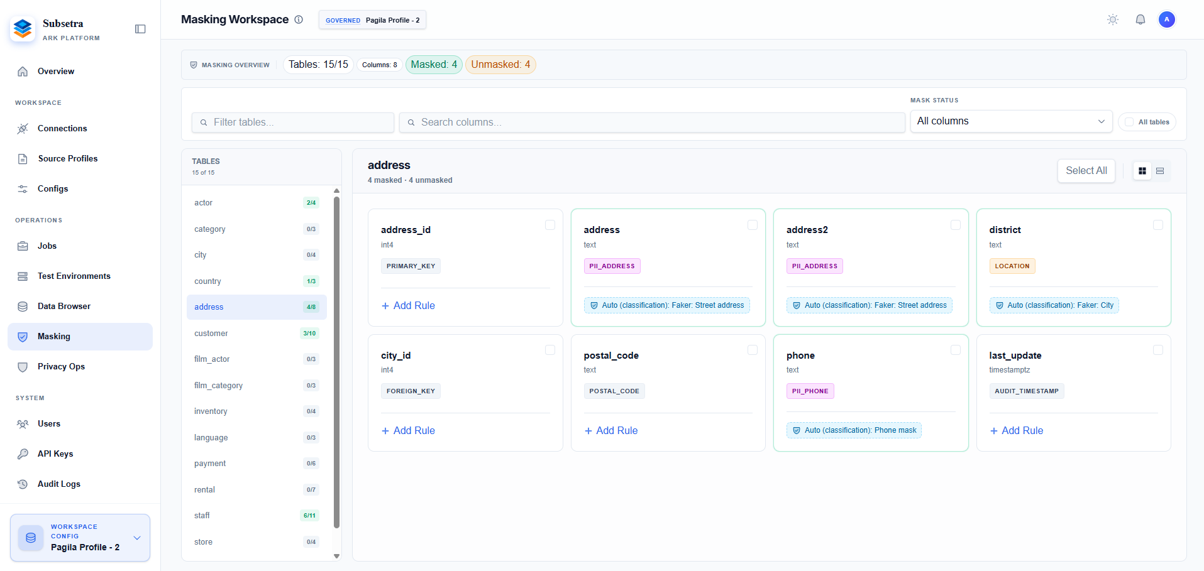Click the Privacy Ops shield icon
1204x571 pixels.
(23, 367)
